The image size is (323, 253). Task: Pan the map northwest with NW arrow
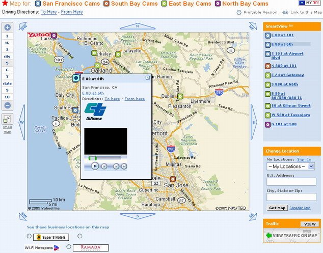coord(22,26)
